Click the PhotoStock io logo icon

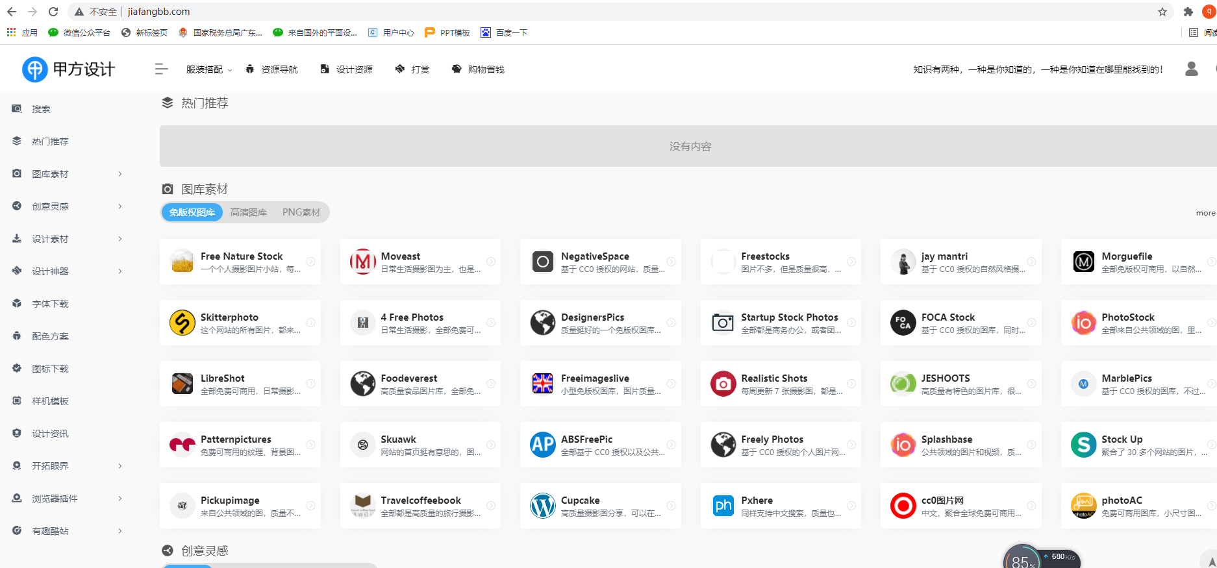coord(1084,323)
